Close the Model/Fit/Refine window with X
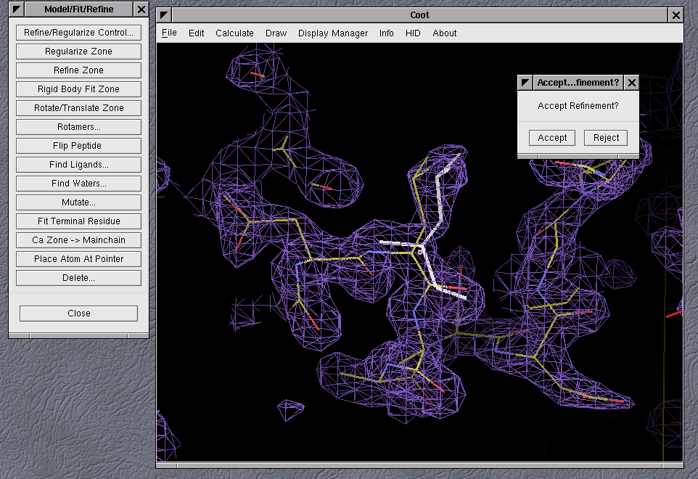Image resolution: width=698 pixels, height=479 pixels. click(141, 9)
